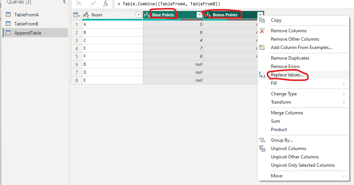Viewport: 354px width, 185px height.
Task: Click Base Points 123 type icon
Action: point(147,15)
